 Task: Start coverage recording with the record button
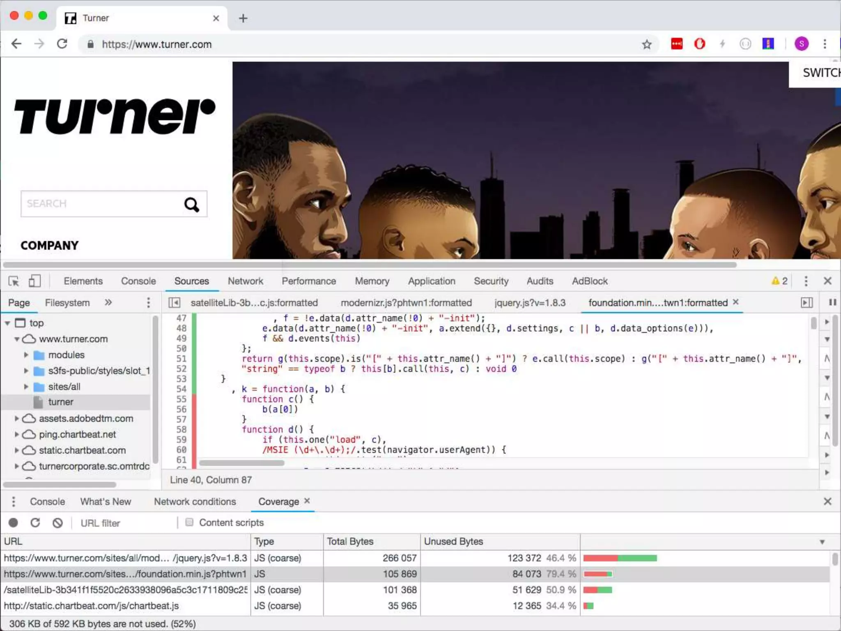(x=13, y=523)
